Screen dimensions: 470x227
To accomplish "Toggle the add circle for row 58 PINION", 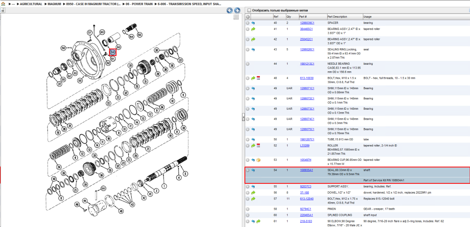I will click(x=248, y=209).
